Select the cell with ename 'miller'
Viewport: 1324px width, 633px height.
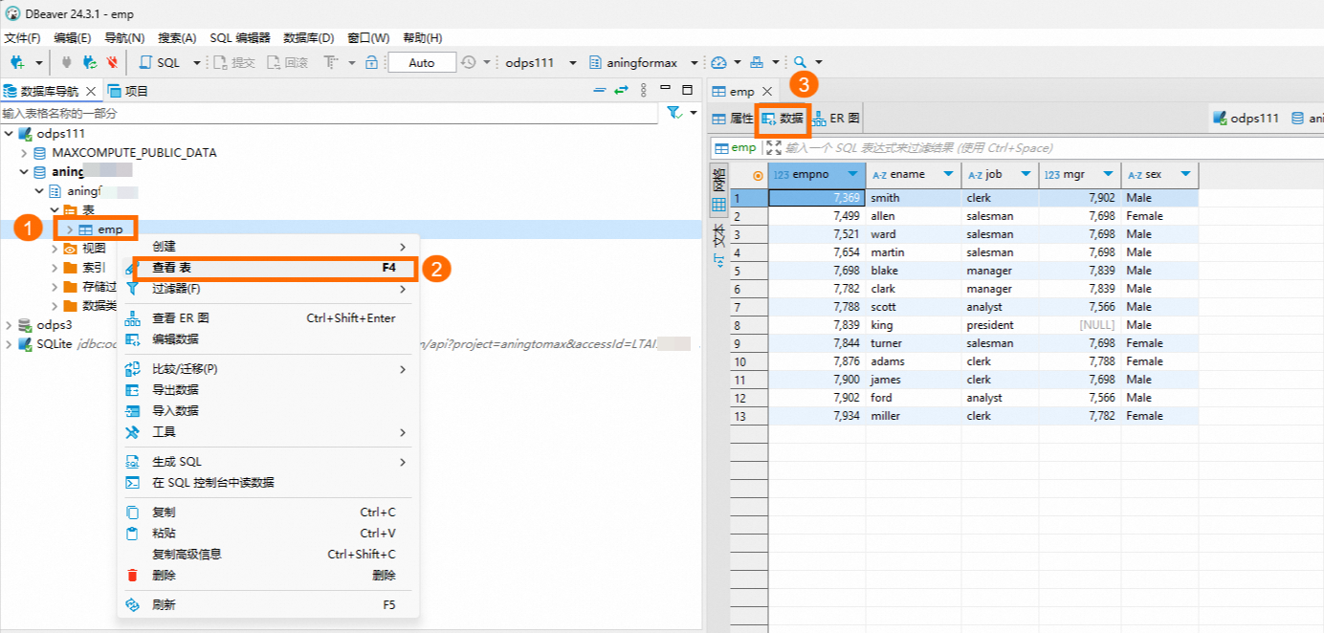pyautogui.click(x=914, y=416)
